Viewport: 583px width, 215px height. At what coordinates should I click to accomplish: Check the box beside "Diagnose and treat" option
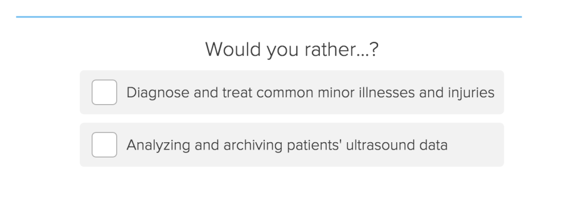(x=105, y=92)
